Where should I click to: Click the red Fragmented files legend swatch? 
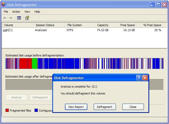pos(7,110)
